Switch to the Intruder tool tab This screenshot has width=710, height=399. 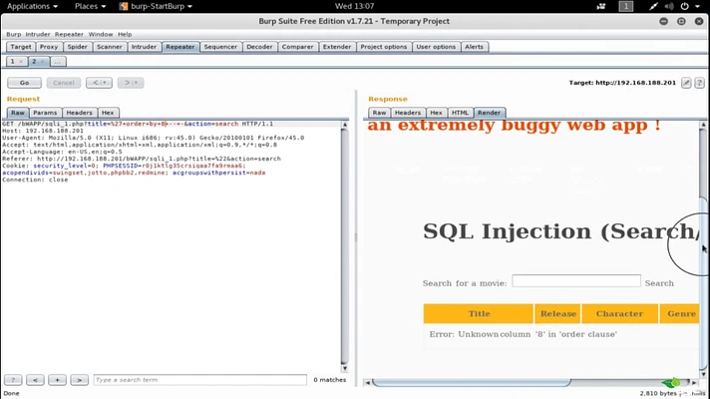pyautogui.click(x=144, y=47)
